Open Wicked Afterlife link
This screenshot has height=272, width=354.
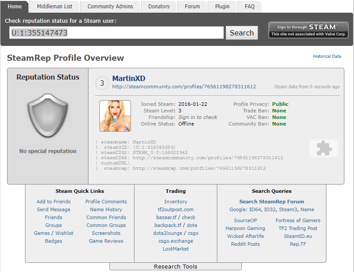(x=245, y=236)
